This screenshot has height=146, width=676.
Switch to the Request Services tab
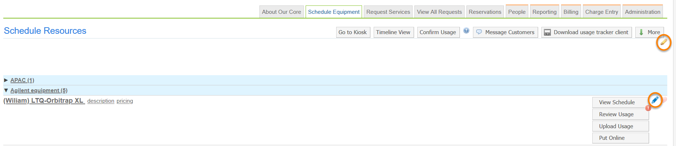388,12
